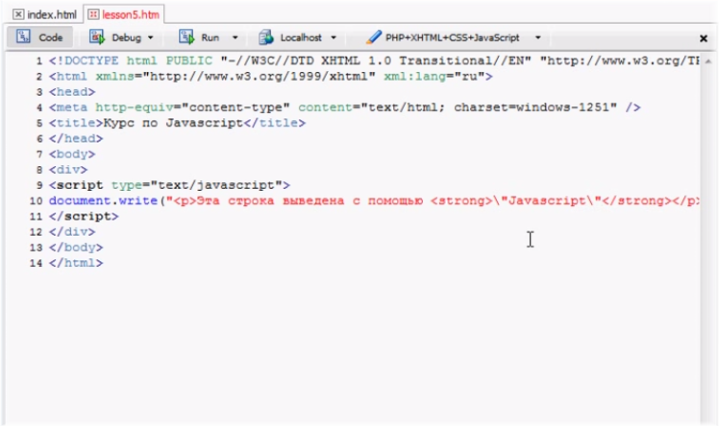Image resolution: width=719 pixels, height=426 pixels.
Task: Open the PHP+XHTML+CSS+JavaScript dropdown arrow
Action: (538, 38)
